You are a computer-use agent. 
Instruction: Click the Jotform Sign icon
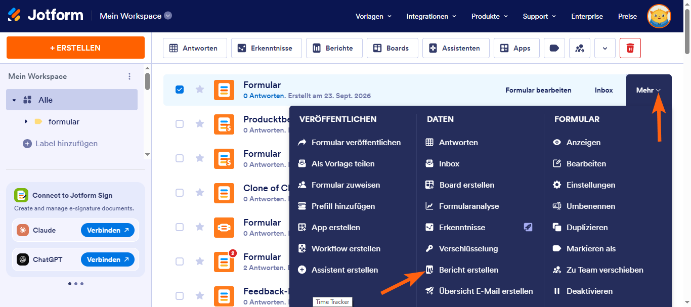click(x=21, y=195)
